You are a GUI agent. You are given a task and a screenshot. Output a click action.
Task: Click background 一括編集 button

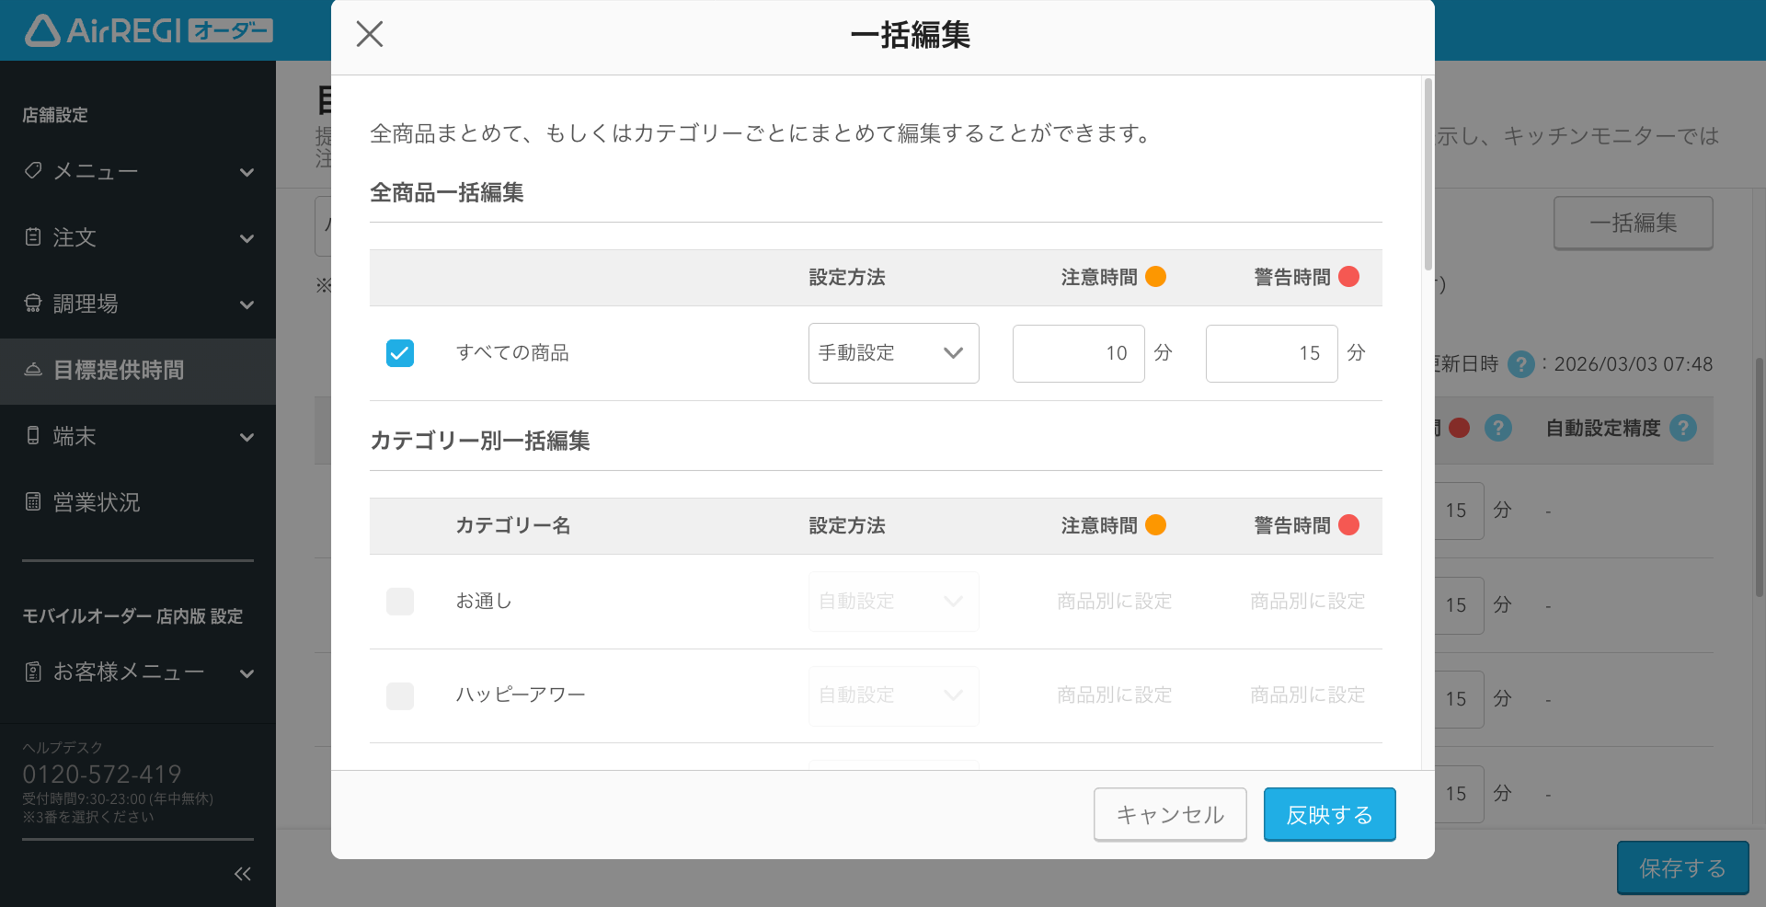[x=1634, y=223]
